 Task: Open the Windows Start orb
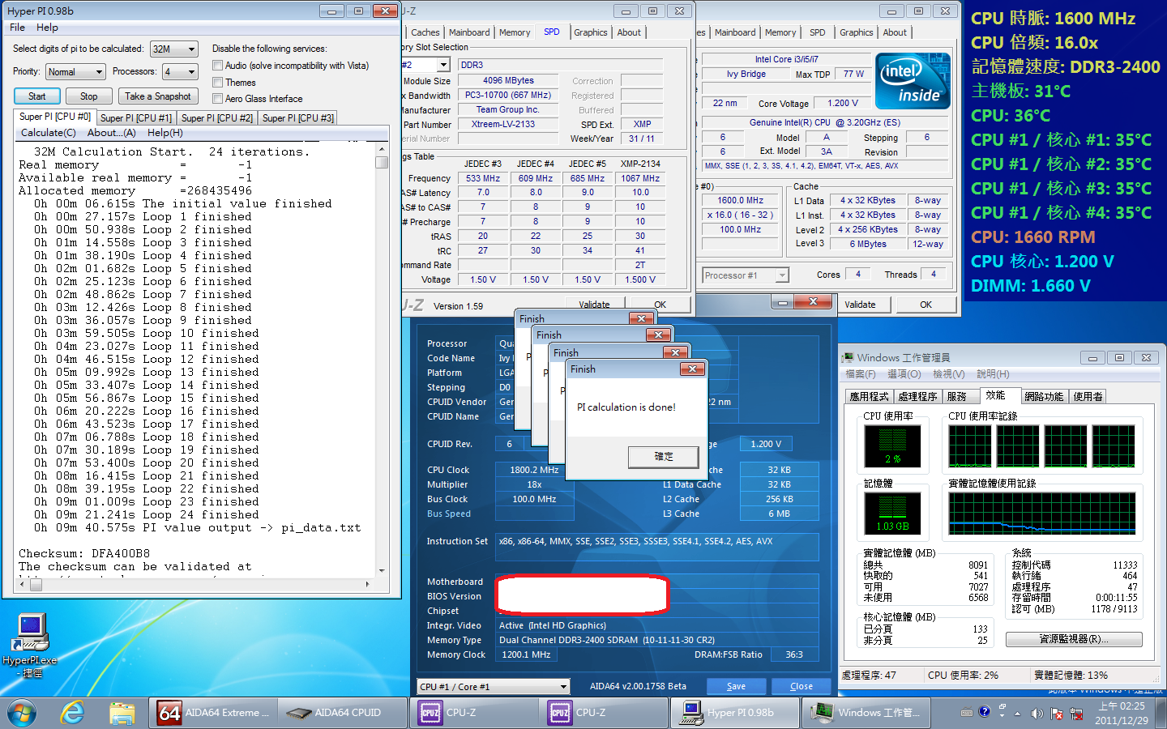tap(22, 713)
